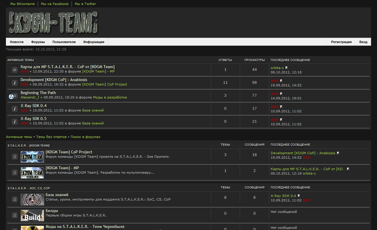This screenshot has width=377, height=230.
Task: Click the topic icon beside Beginning The Path
Action: click(11, 96)
